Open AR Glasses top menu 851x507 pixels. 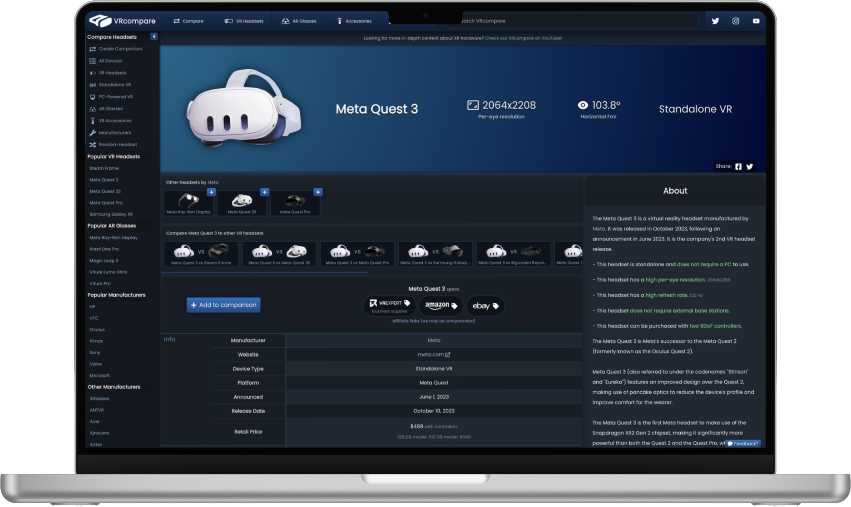[299, 21]
